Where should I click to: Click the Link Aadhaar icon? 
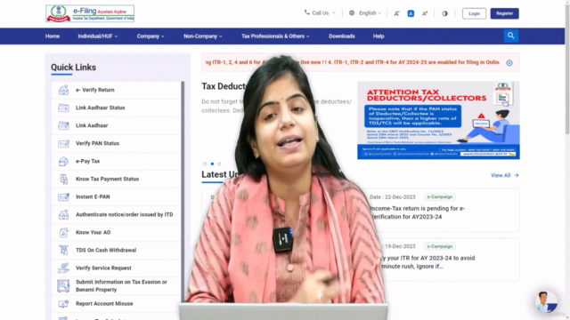pos(63,125)
